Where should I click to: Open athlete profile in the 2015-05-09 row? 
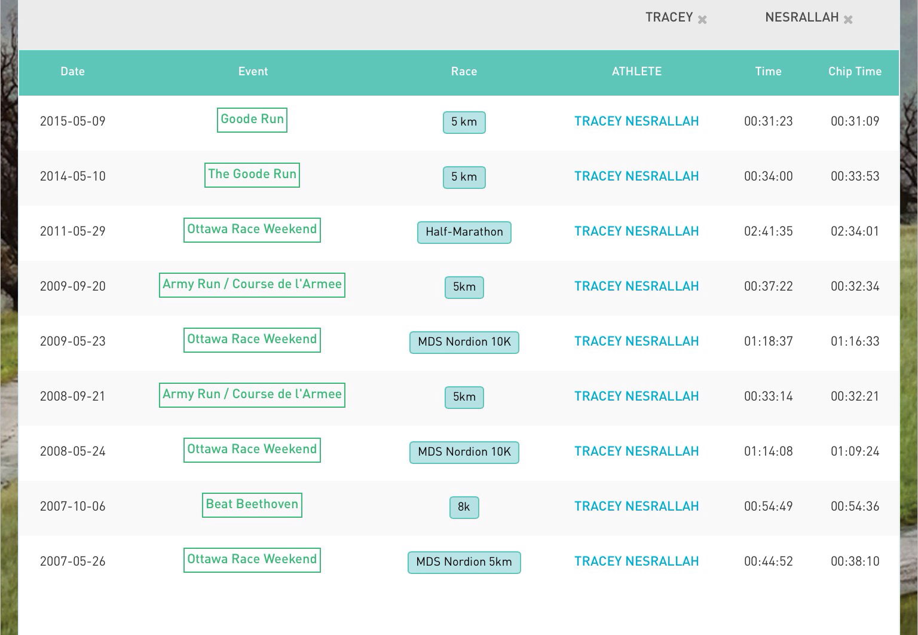click(x=636, y=122)
